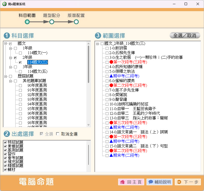
Task: Select 95年度基測 tree item
Action: [x=37, y=109]
